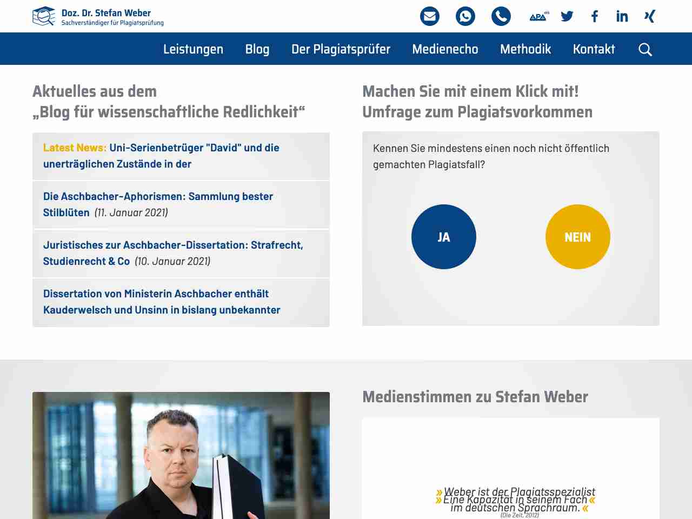692x519 pixels.
Task: Click the LinkedIn icon
Action: click(x=622, y=16)
